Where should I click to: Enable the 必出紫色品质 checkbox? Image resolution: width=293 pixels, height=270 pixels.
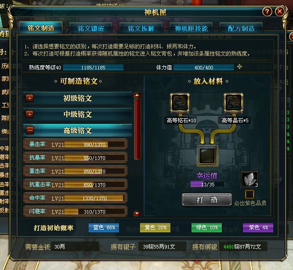[x=250, y=194]
